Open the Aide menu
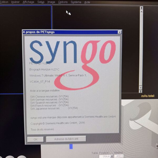 click(87, 2)
